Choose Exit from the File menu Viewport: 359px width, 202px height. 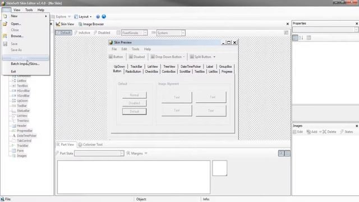pos(26,72)
